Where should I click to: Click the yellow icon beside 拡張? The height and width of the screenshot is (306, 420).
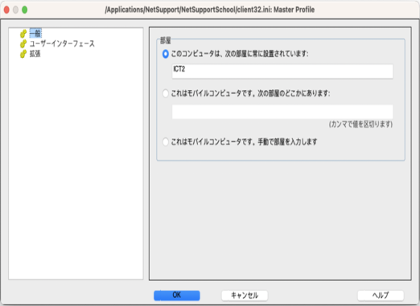click(x=23, y=54)
